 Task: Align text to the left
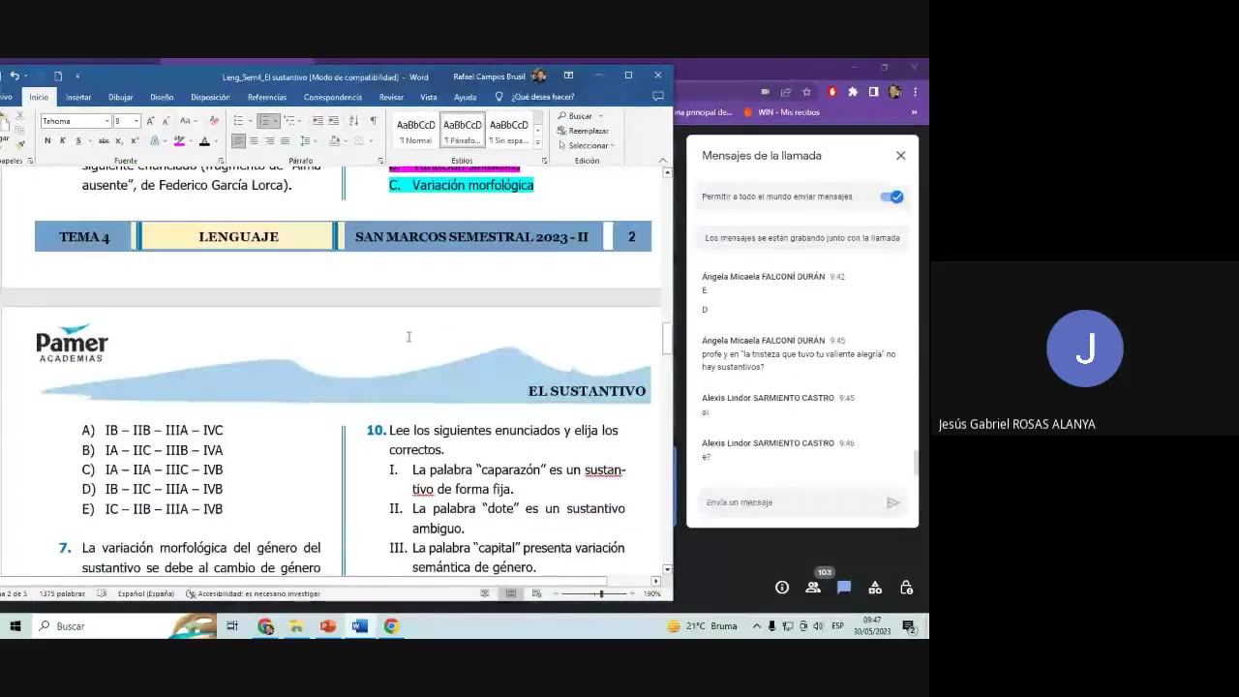238,141
